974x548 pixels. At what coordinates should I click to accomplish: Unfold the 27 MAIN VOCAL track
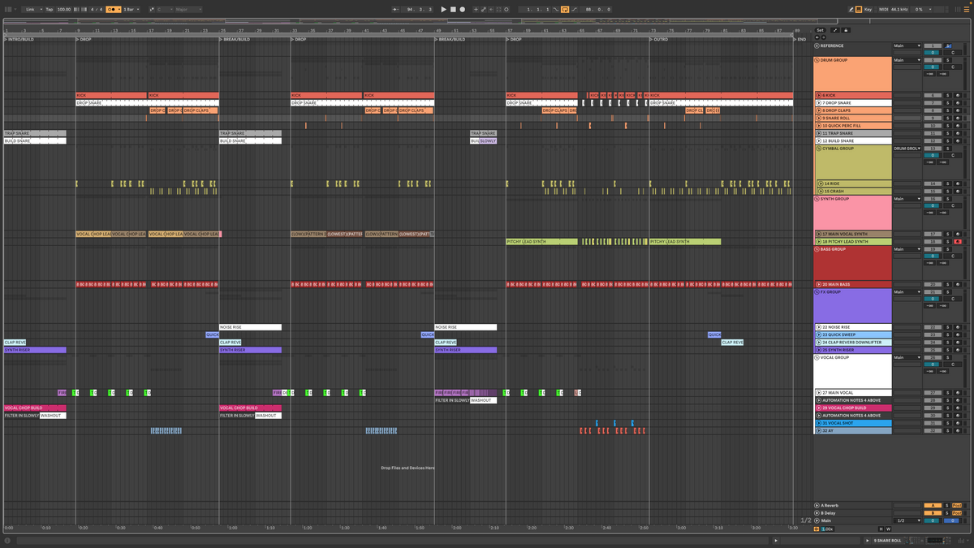(820, 393)
